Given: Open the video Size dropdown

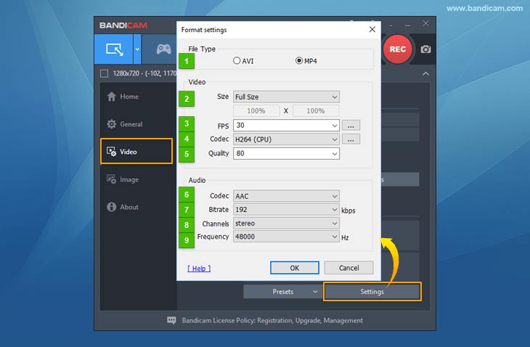Looking at the screenshot, I should (x=286, y=97).
